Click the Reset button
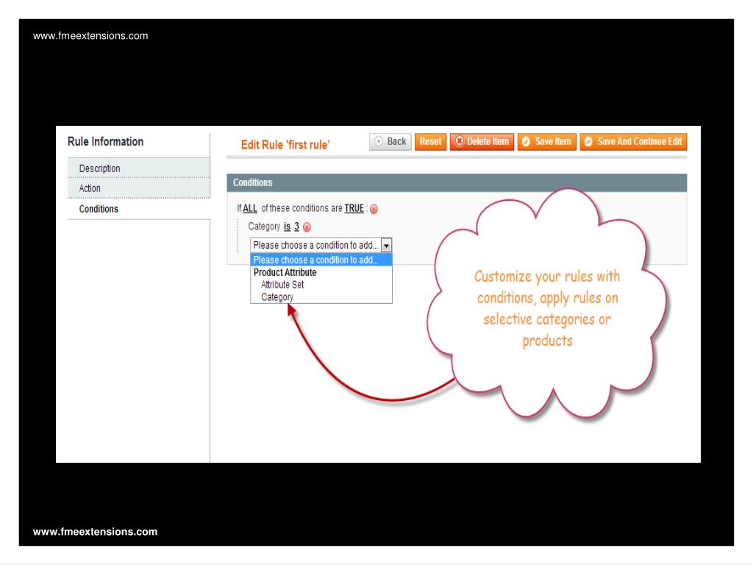This screenshot has height=565, width=753. pos(430,142)
